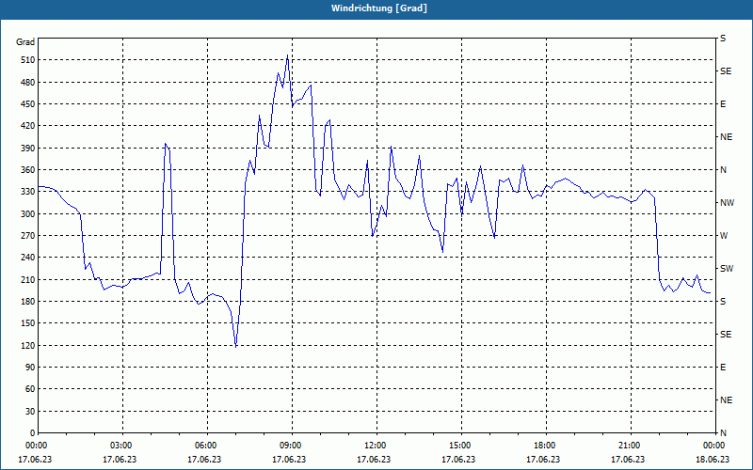The height and width of the screenshot is (470, 753).
Task: Select the 90 degree axis label
Action: [30, 368]
